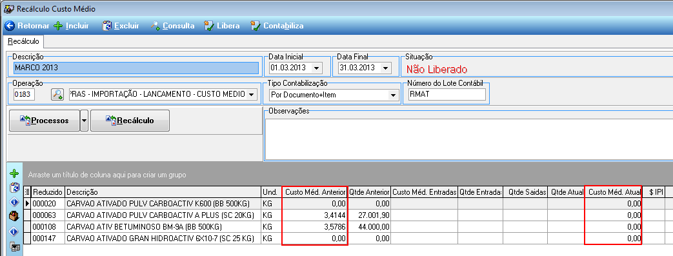Viewport: 673px width, 256px height.
Task: Click the previous quantity value 44.000,00
Action: 369,226
